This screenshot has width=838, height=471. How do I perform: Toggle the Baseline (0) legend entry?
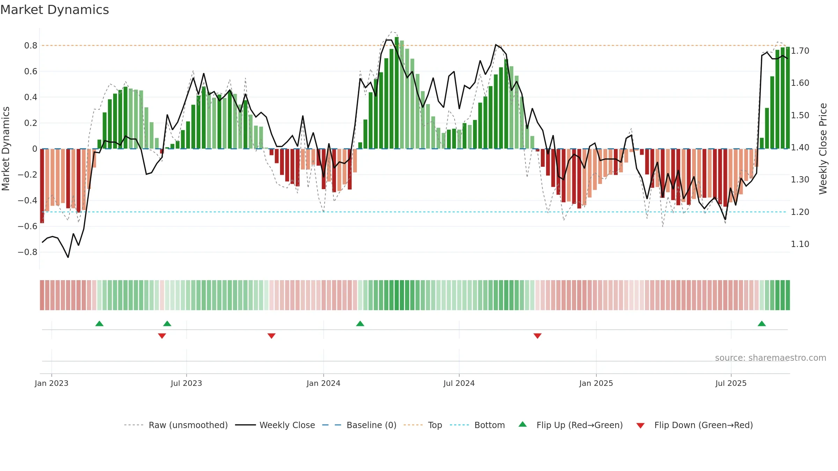pyautogui.click(x=359, y=425)
